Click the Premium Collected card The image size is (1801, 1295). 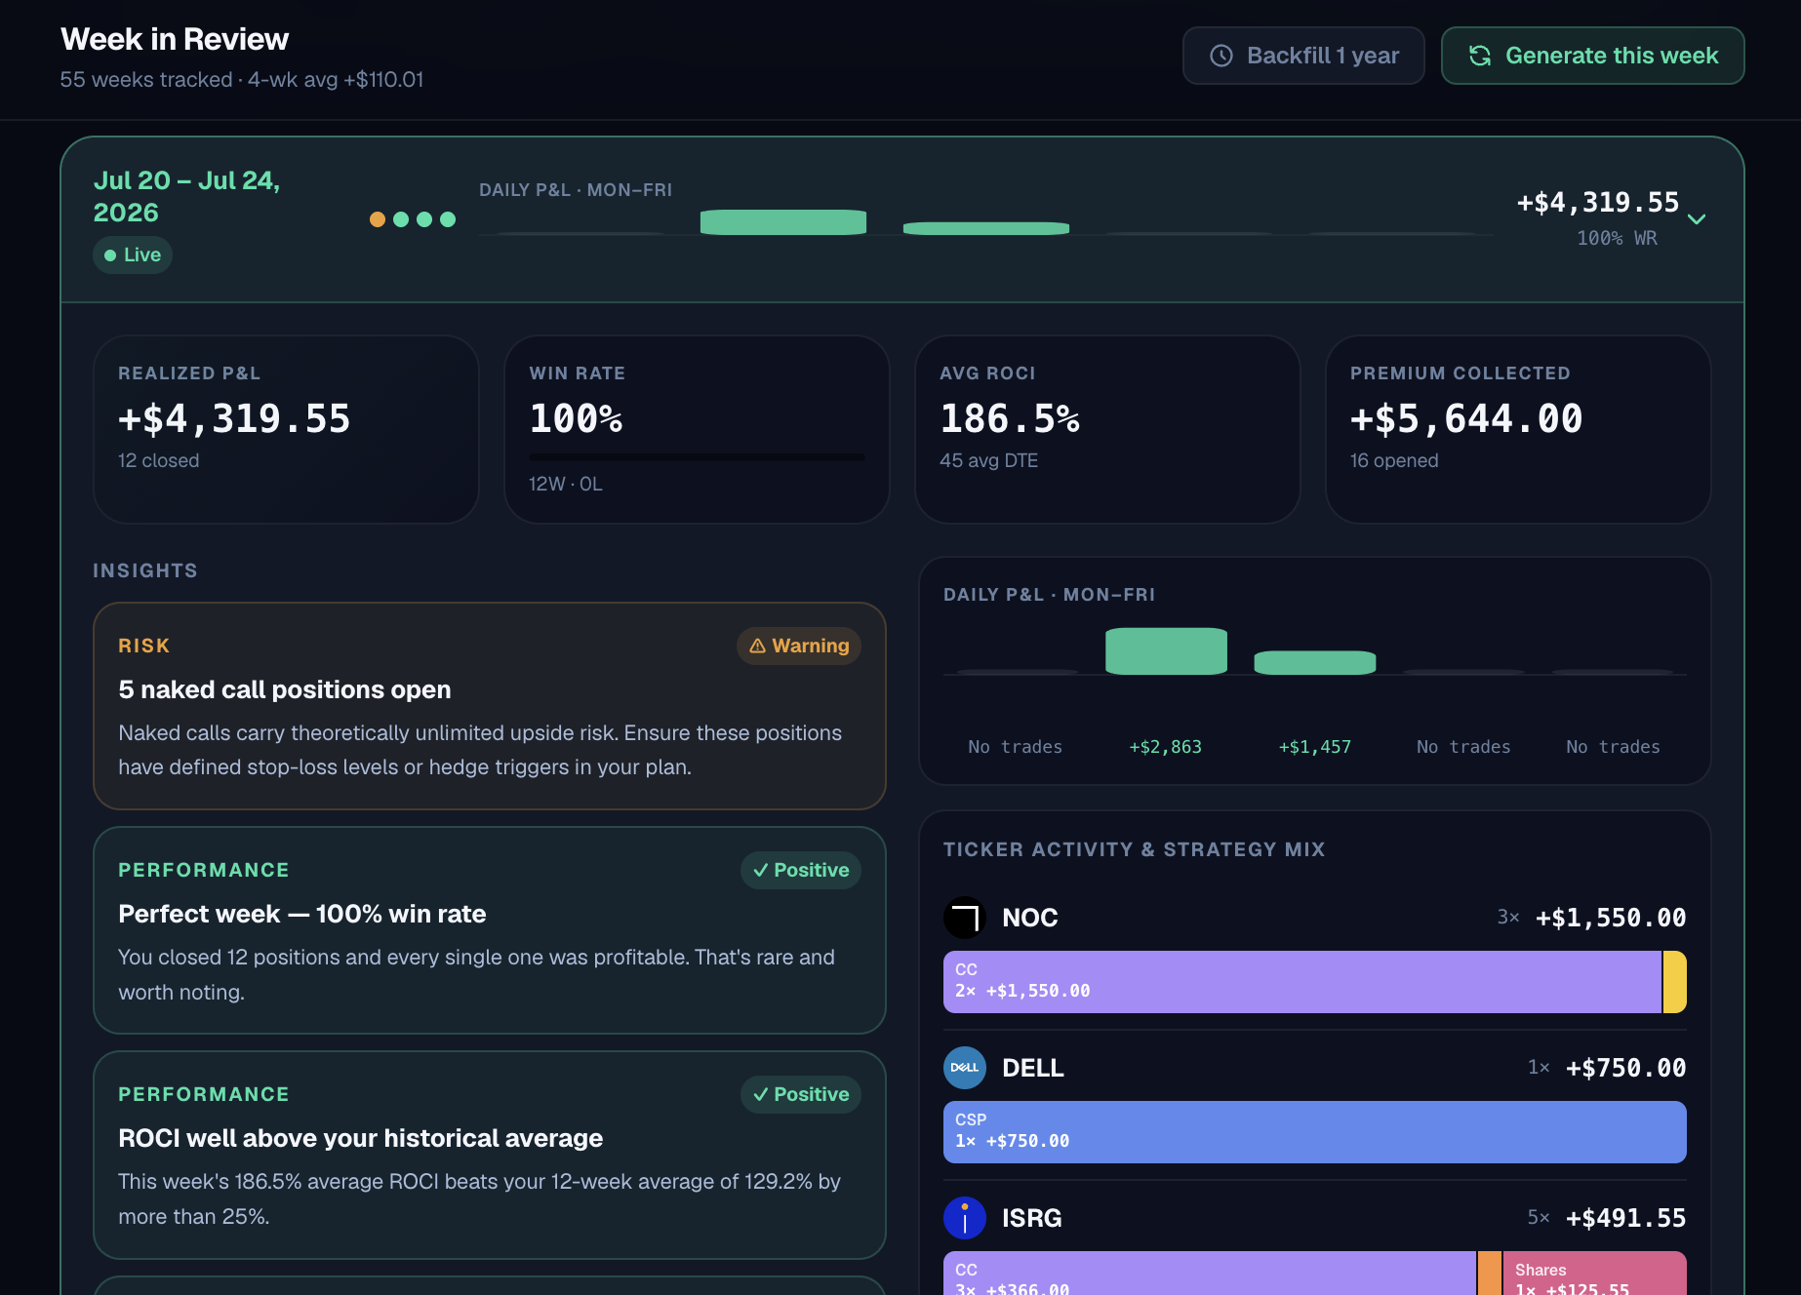[1518, 429]
